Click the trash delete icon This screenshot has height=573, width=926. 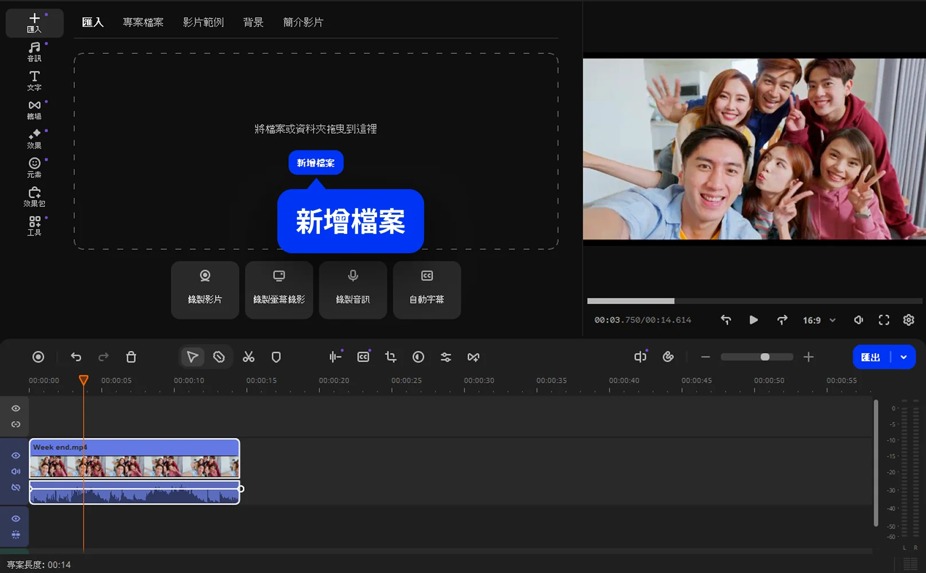[131, 357]
